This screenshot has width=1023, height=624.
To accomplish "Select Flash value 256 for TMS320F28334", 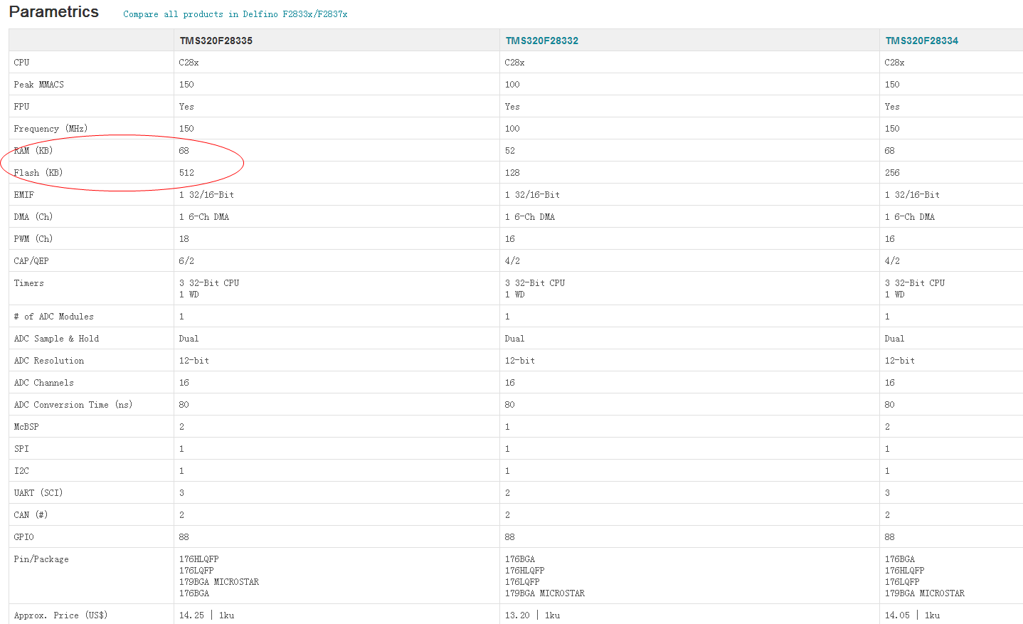I will click(x=892, y=173).
